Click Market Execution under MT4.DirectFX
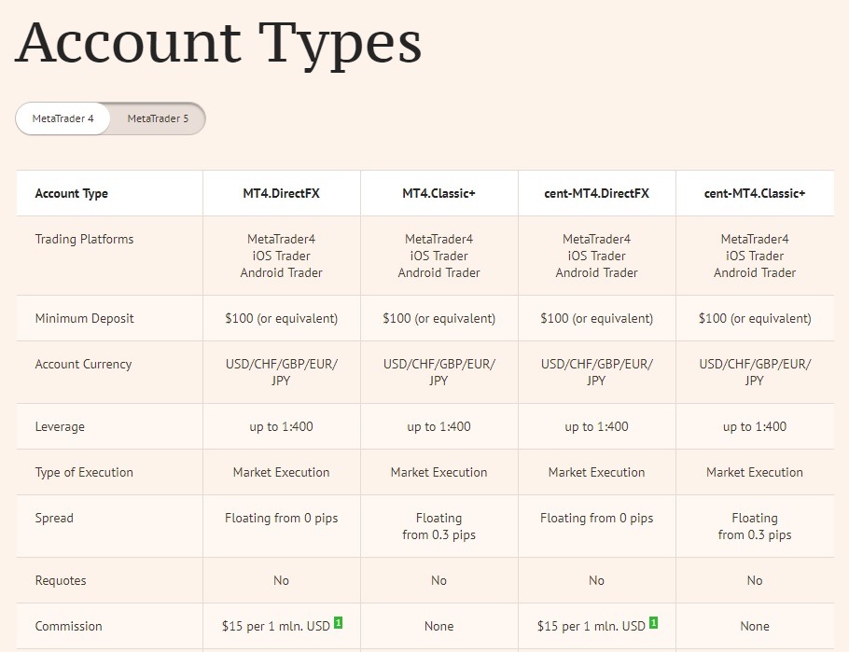The width and height of the screenshot is (849, 652). click(282, 472)
